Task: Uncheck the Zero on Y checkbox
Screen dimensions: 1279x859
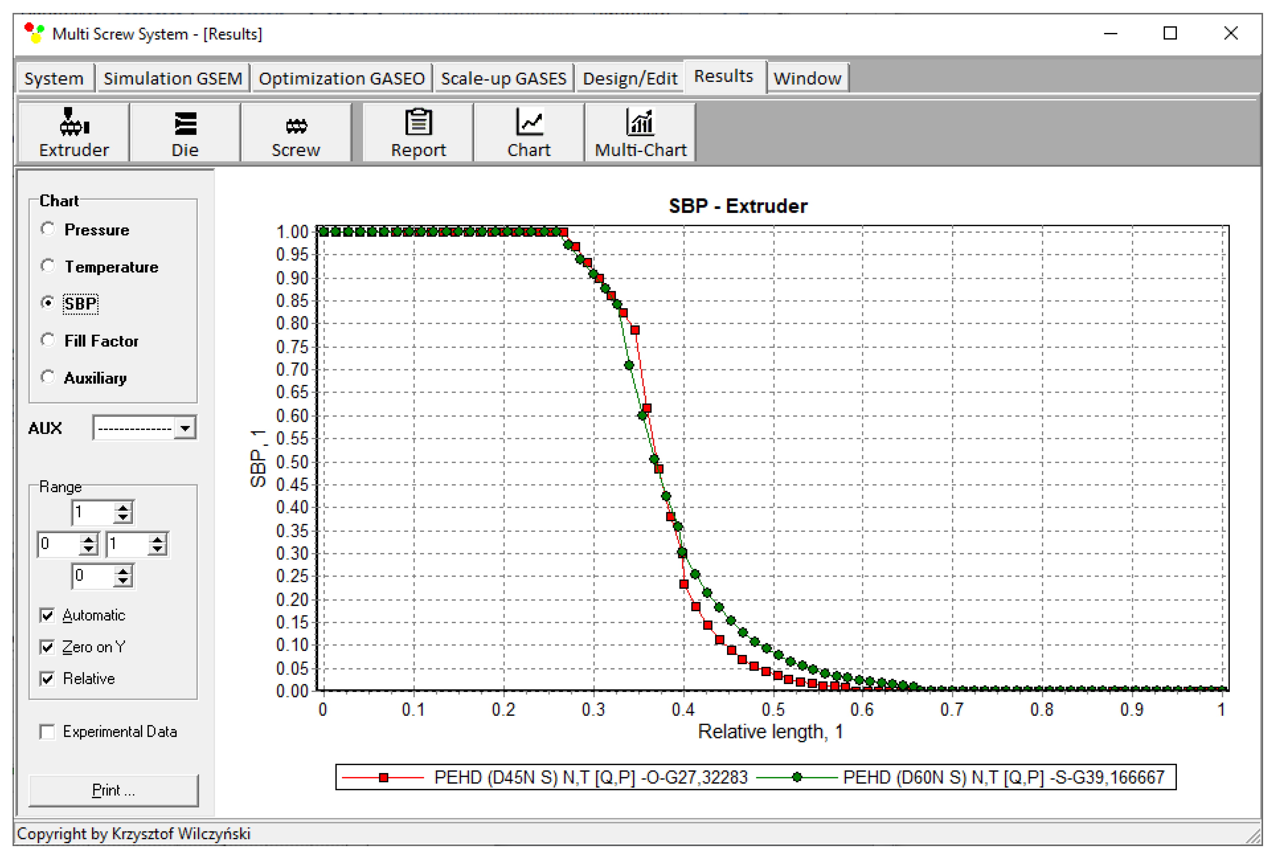Action: [x=47, y=647]
